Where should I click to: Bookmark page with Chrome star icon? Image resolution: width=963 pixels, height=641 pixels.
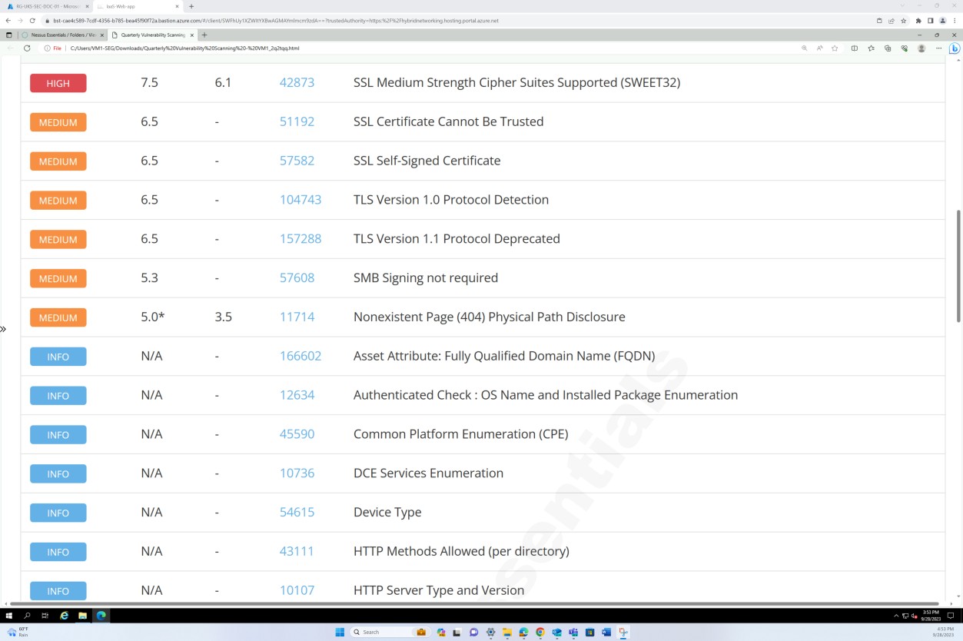point(904,21)
